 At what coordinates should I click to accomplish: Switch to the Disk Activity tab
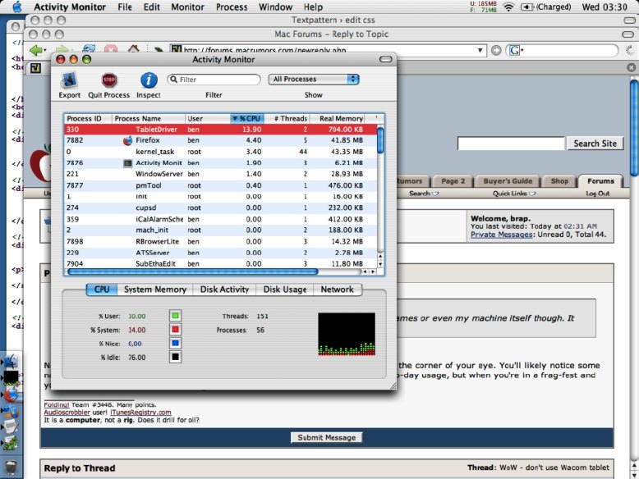click(224, 290)
